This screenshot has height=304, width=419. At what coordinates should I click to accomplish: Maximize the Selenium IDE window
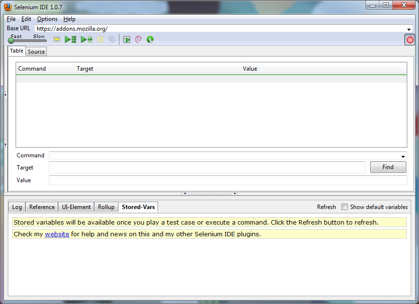(386, 5)
